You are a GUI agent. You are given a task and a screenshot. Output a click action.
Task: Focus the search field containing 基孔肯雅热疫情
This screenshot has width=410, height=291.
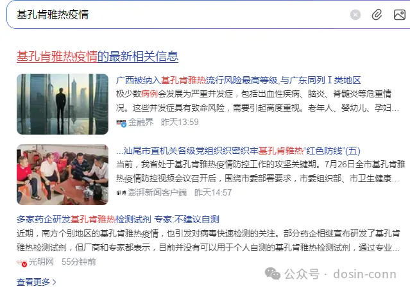tap(178, 15)
